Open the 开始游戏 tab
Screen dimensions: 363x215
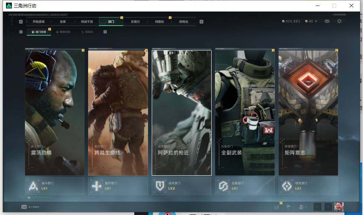pos(38,22)
